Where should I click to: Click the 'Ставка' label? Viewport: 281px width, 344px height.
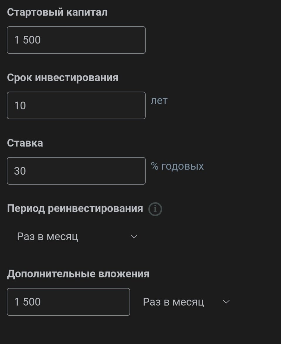tap(25, 143)
